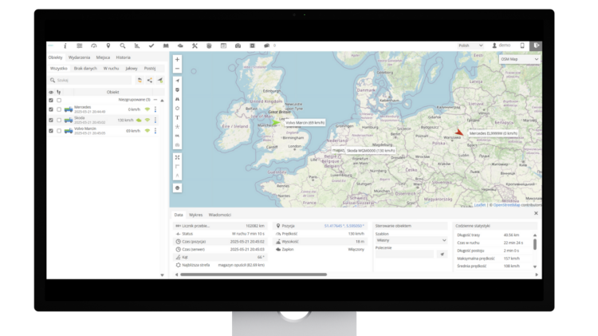Toggle visibility checkbox for Mercedes
Screen dimensions: 598x336
pyautogui.click(x=51, y=109)
